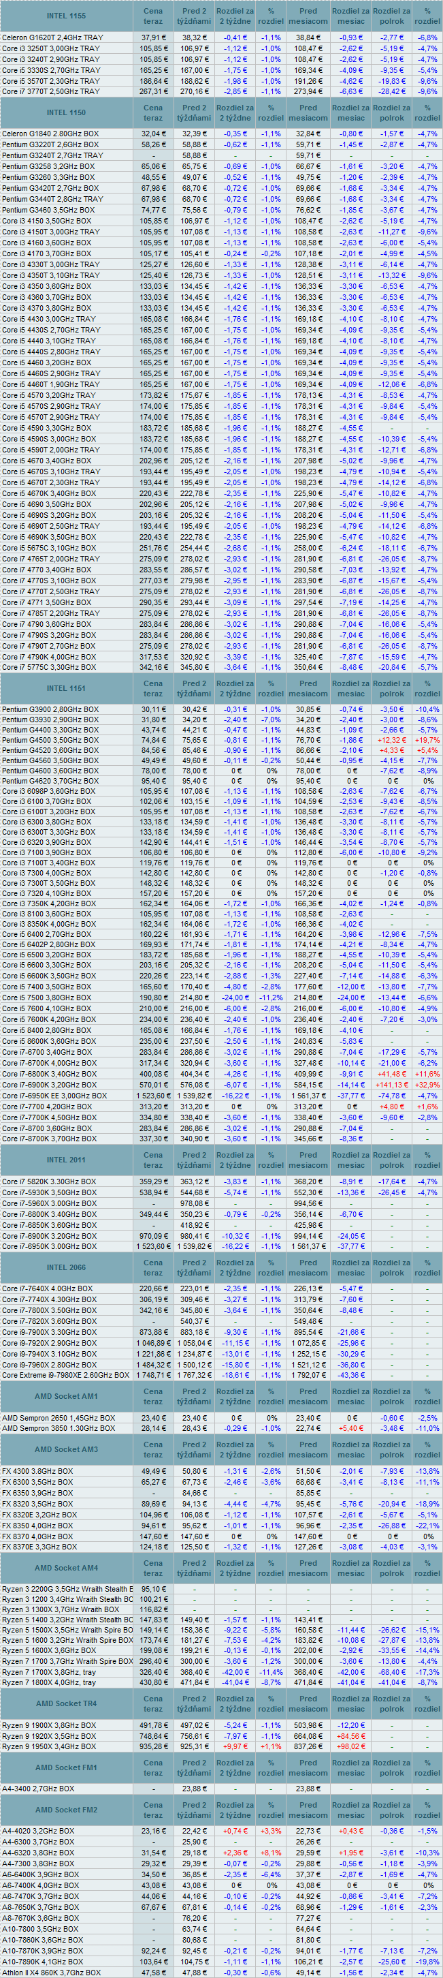Click the AMD Socket AM3 header
Viewport: 443px width, 1978px height.
(67, 1449)
